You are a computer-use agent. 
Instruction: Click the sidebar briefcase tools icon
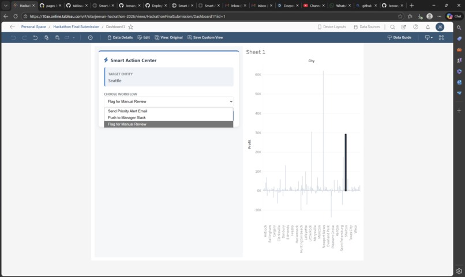pyautogui.click(x=459, y=50)
